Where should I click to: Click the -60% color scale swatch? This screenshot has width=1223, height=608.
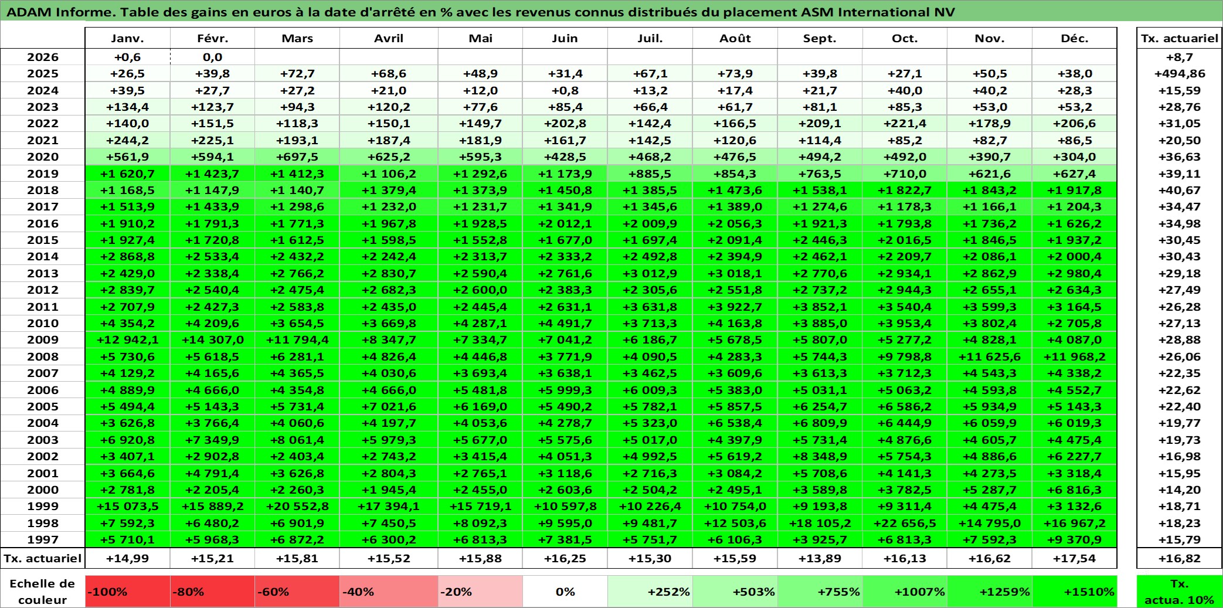click(297, 592)
